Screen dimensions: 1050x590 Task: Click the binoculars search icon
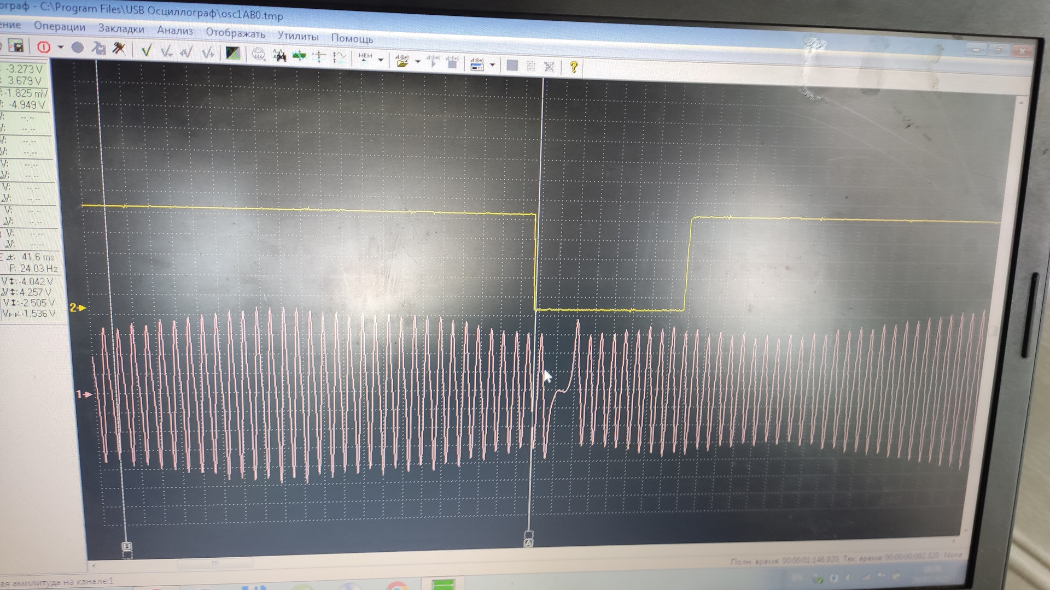(x=279, y=55)
